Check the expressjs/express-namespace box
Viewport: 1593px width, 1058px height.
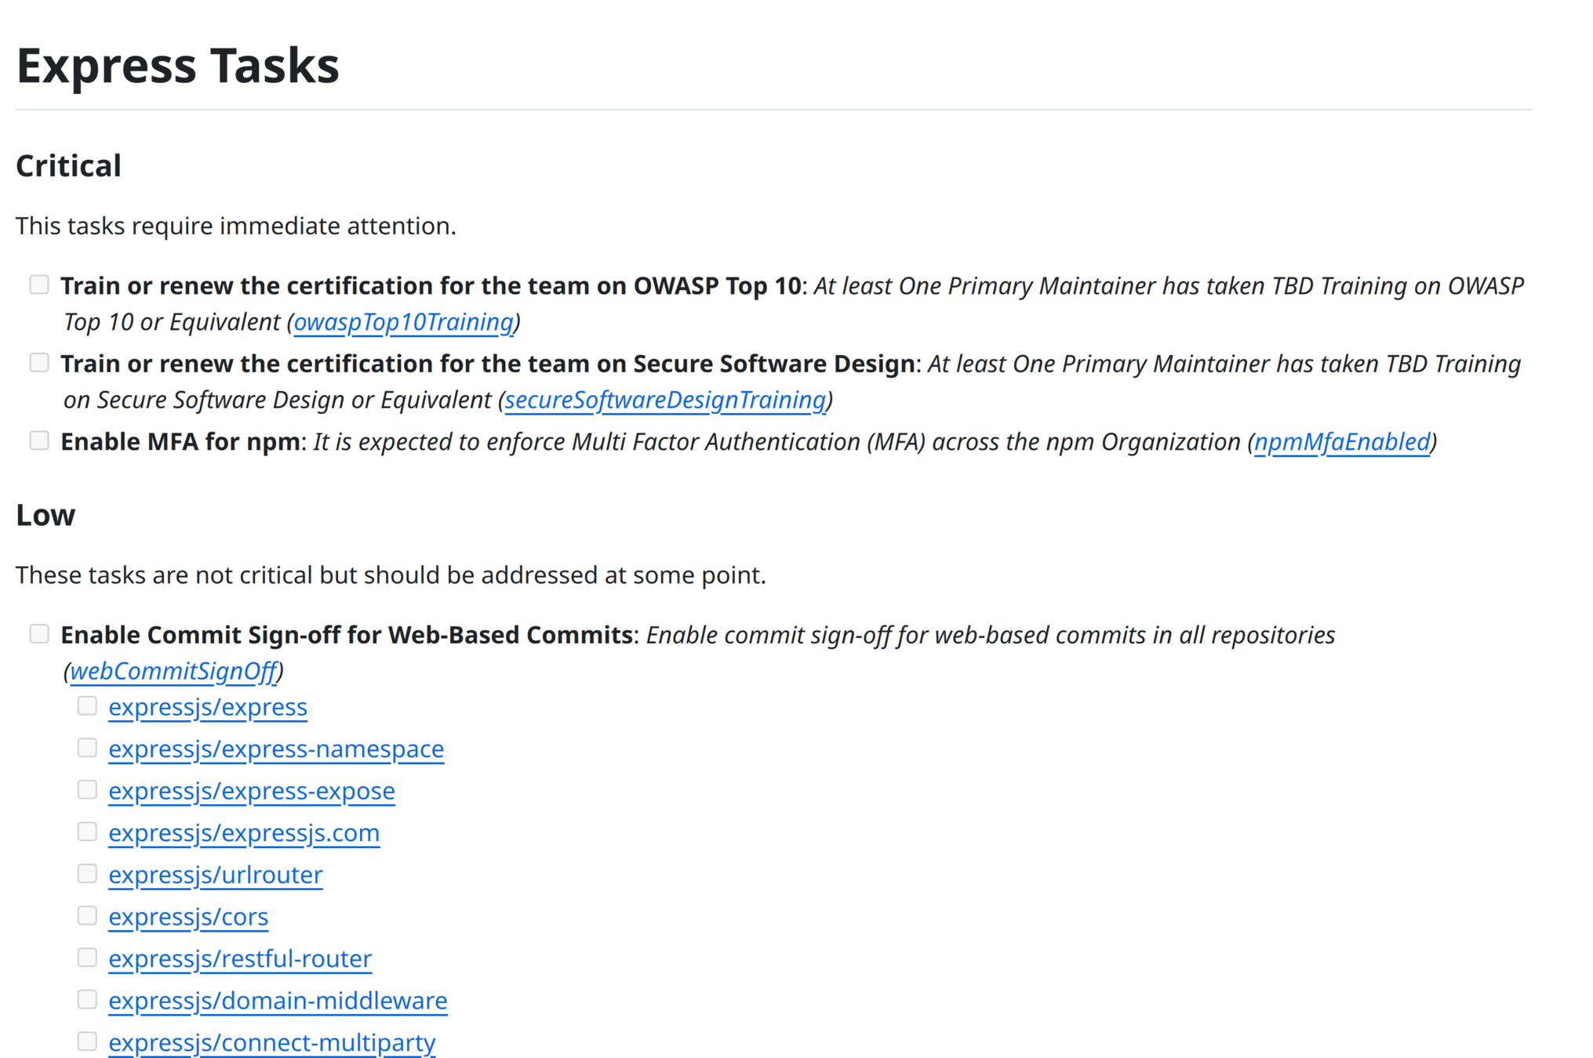tap(87, 748)
